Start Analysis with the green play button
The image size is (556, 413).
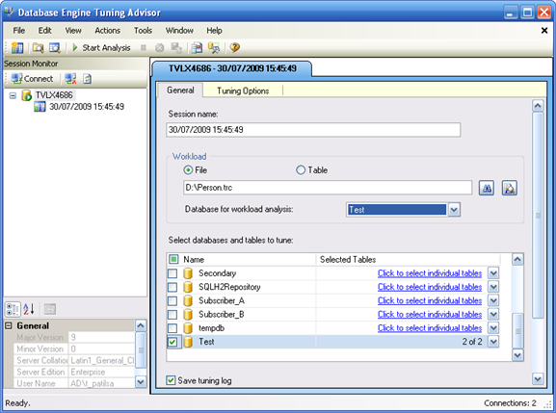[x=101, y=47]
